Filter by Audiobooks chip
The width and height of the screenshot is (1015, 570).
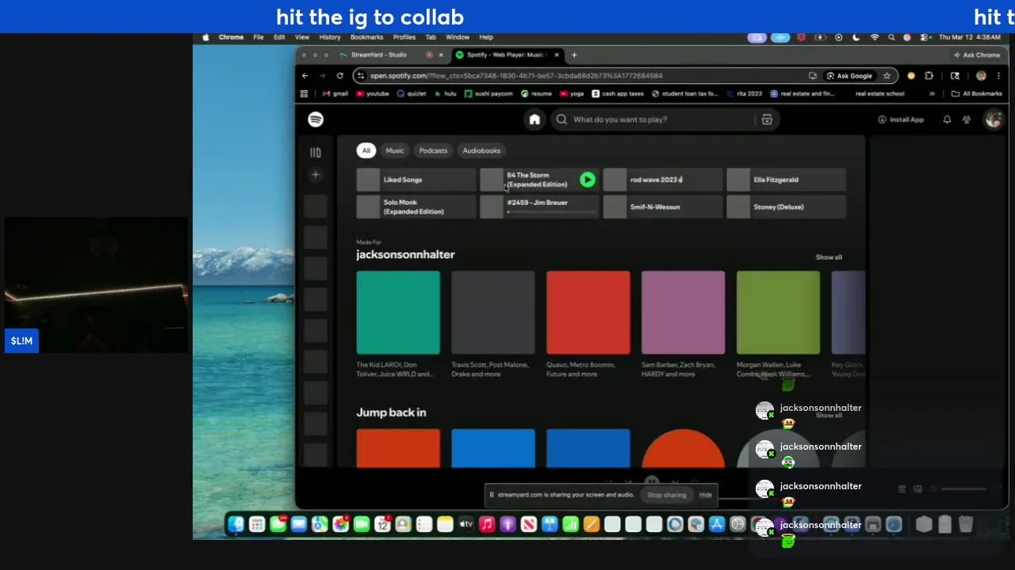click(x=481, y=150)
